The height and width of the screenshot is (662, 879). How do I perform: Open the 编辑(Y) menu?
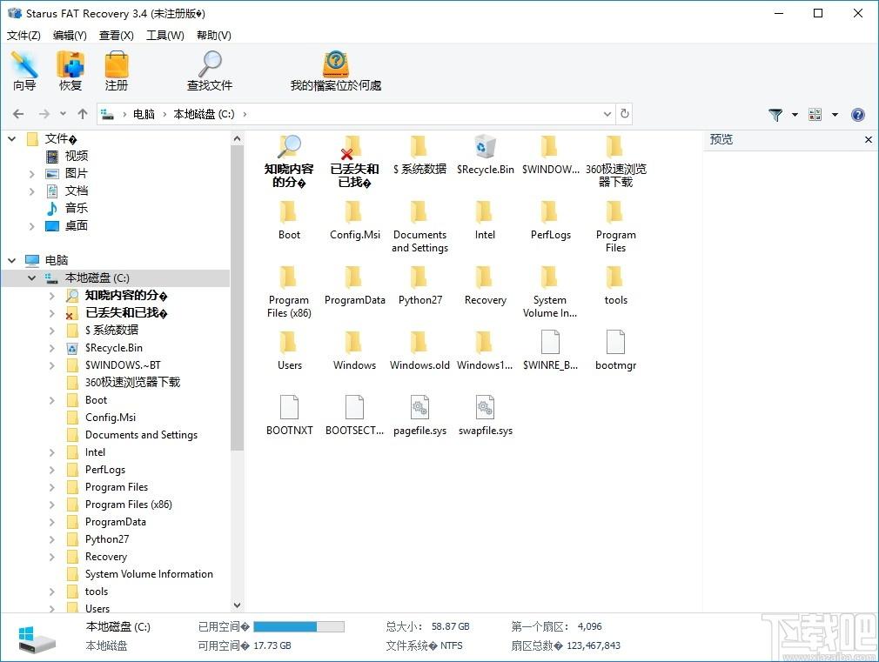pos(70,36)
